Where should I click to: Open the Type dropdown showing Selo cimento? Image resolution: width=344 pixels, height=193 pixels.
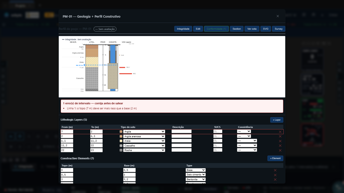tap(196, 175)
